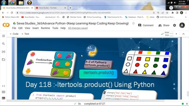Open the Tools menu
The image size is (189, 106).
(55, 28)
